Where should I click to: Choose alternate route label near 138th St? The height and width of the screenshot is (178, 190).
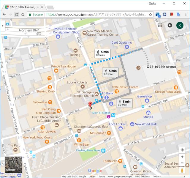pyautogui.click(x=110, y=72)
